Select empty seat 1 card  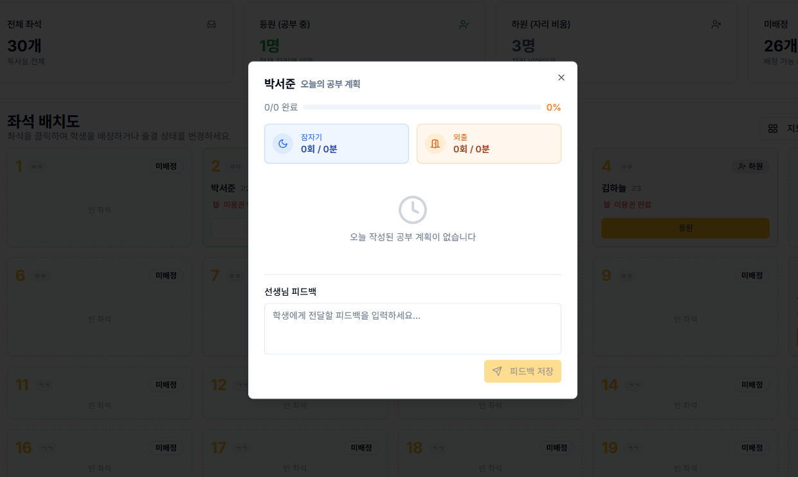click(x=99, y=197)
